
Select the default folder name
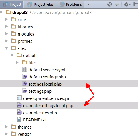[x=30, y=56]
